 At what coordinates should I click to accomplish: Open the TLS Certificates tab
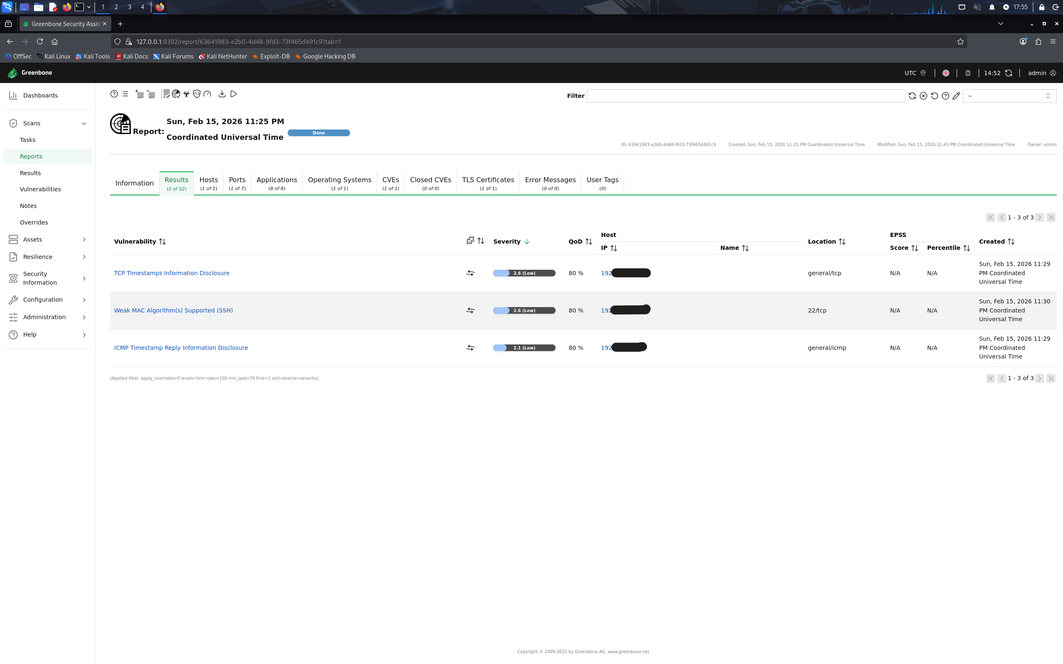point(487,183)
